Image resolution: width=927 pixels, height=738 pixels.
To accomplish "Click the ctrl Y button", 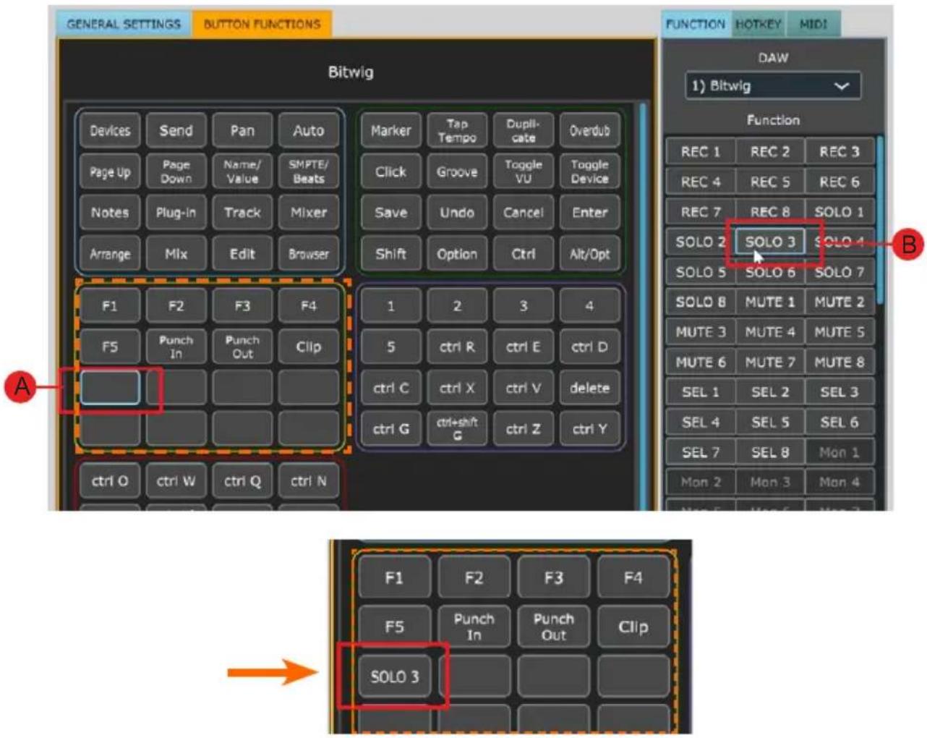I will point(589,429).
